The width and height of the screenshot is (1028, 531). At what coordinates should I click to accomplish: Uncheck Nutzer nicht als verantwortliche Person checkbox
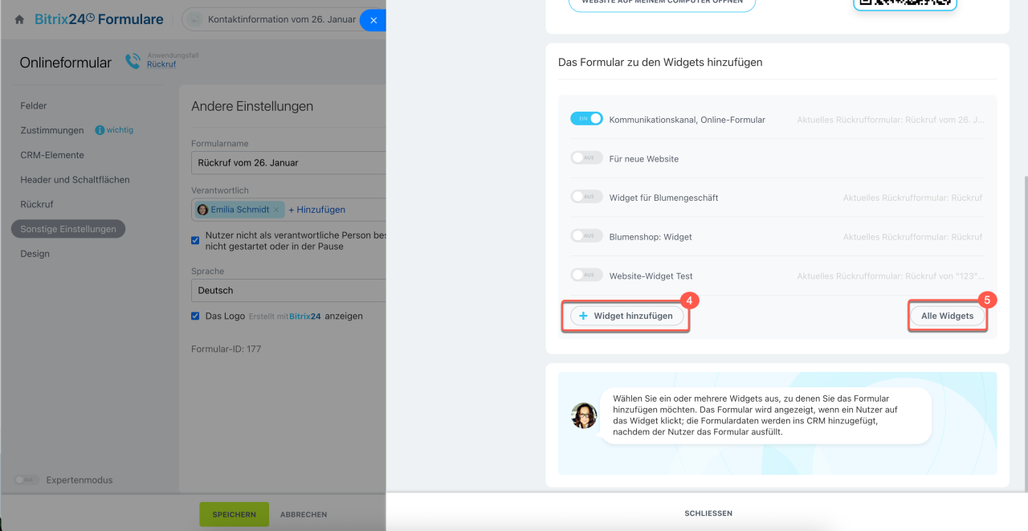click(x=195, y=239)
